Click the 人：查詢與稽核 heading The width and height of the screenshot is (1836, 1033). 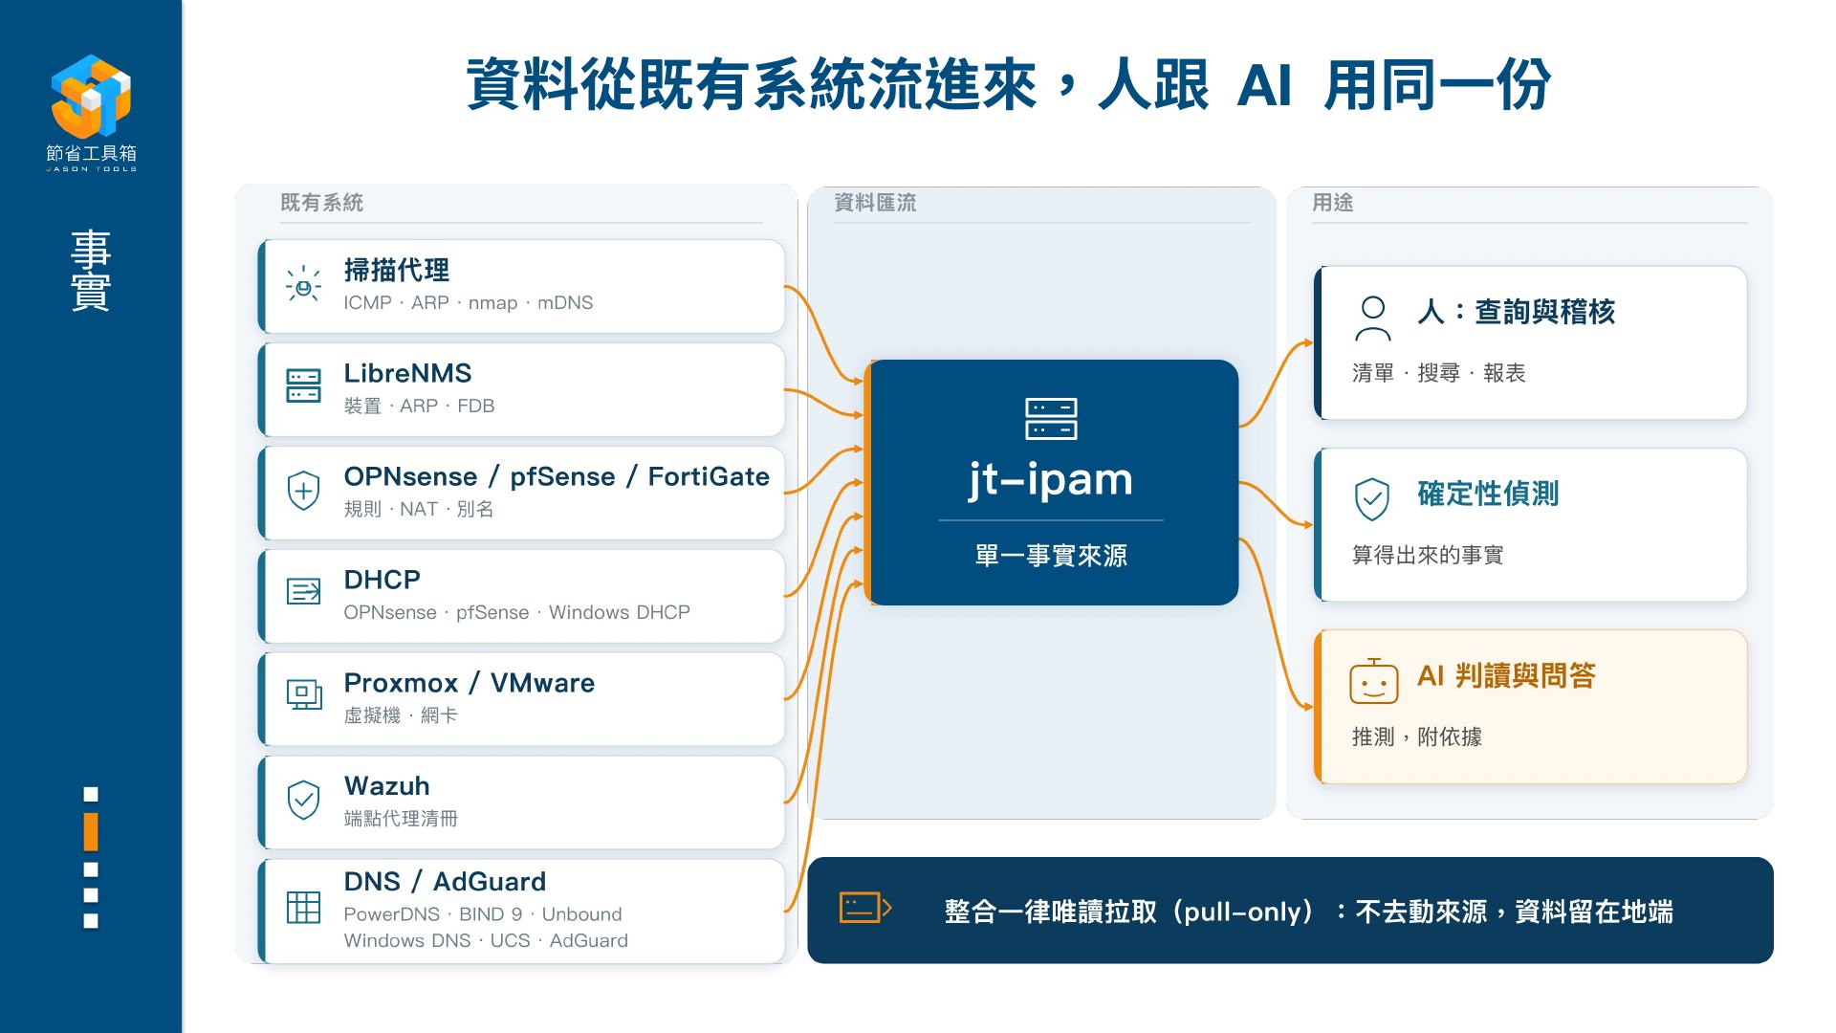pyautogui.click(x=1516, y=312)
